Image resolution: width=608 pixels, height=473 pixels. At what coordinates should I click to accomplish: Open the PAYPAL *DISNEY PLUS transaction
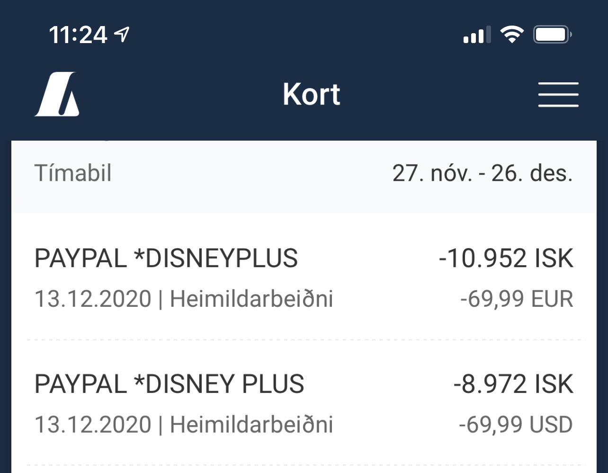click(169, 384)
